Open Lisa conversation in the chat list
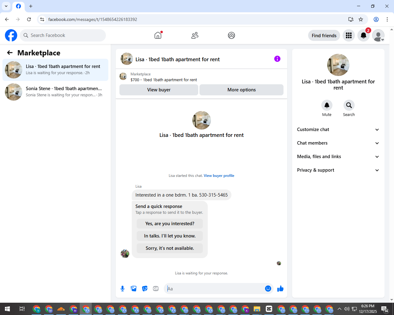The width and height of the screenshot is (394, 315). point(55,70)
